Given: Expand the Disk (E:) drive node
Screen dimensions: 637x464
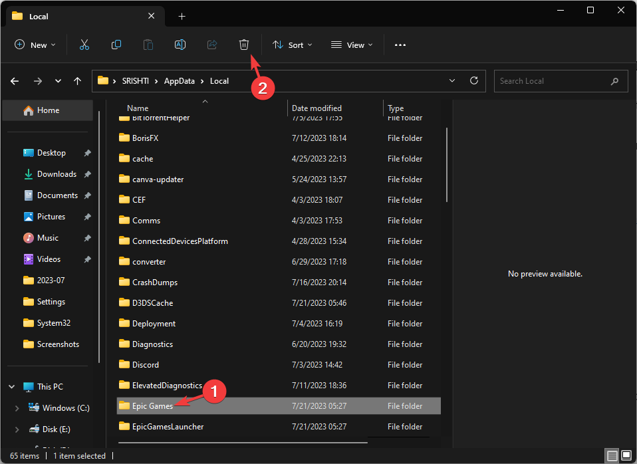Looking at the screenshot, I should [17, 429].
